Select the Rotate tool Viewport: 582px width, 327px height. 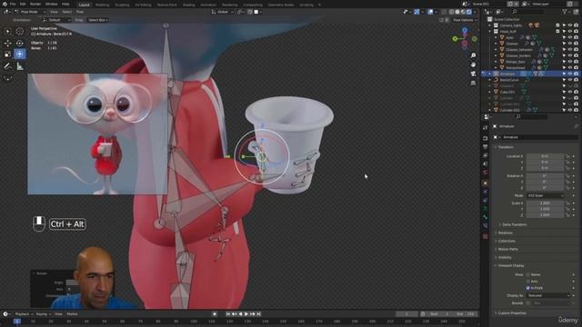click(x=20, y=43)
